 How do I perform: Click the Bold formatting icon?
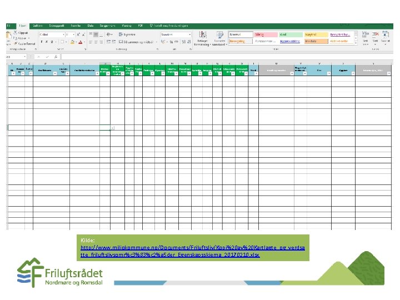pos(42,42)
